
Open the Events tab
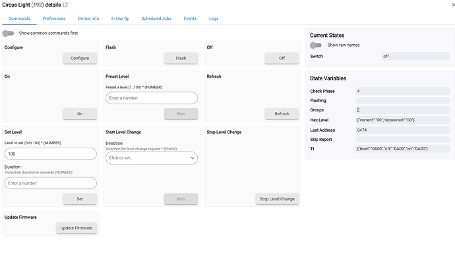coord(190,18)
